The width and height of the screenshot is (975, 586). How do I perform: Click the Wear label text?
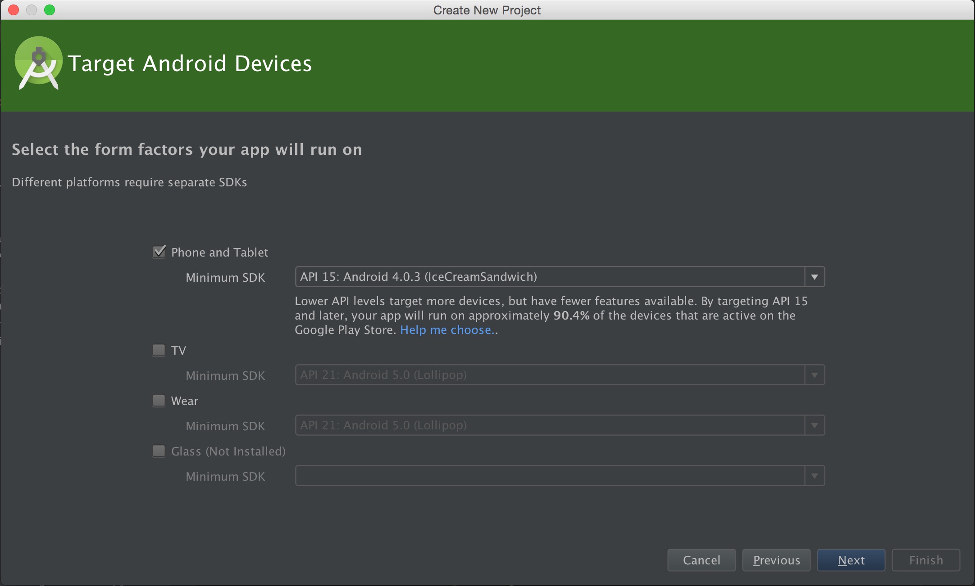185,401
